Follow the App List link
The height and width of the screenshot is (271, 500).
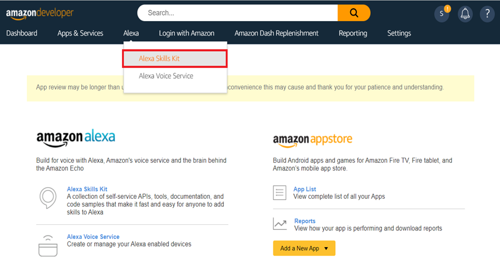point(305,189)
